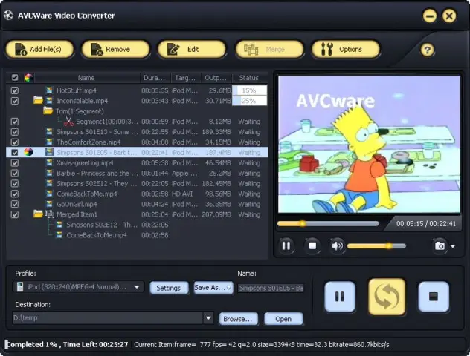
Task: Click the Remove button
Action: click(x=116, y=49)
